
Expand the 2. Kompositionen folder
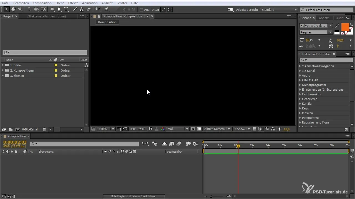pos(3,70)
